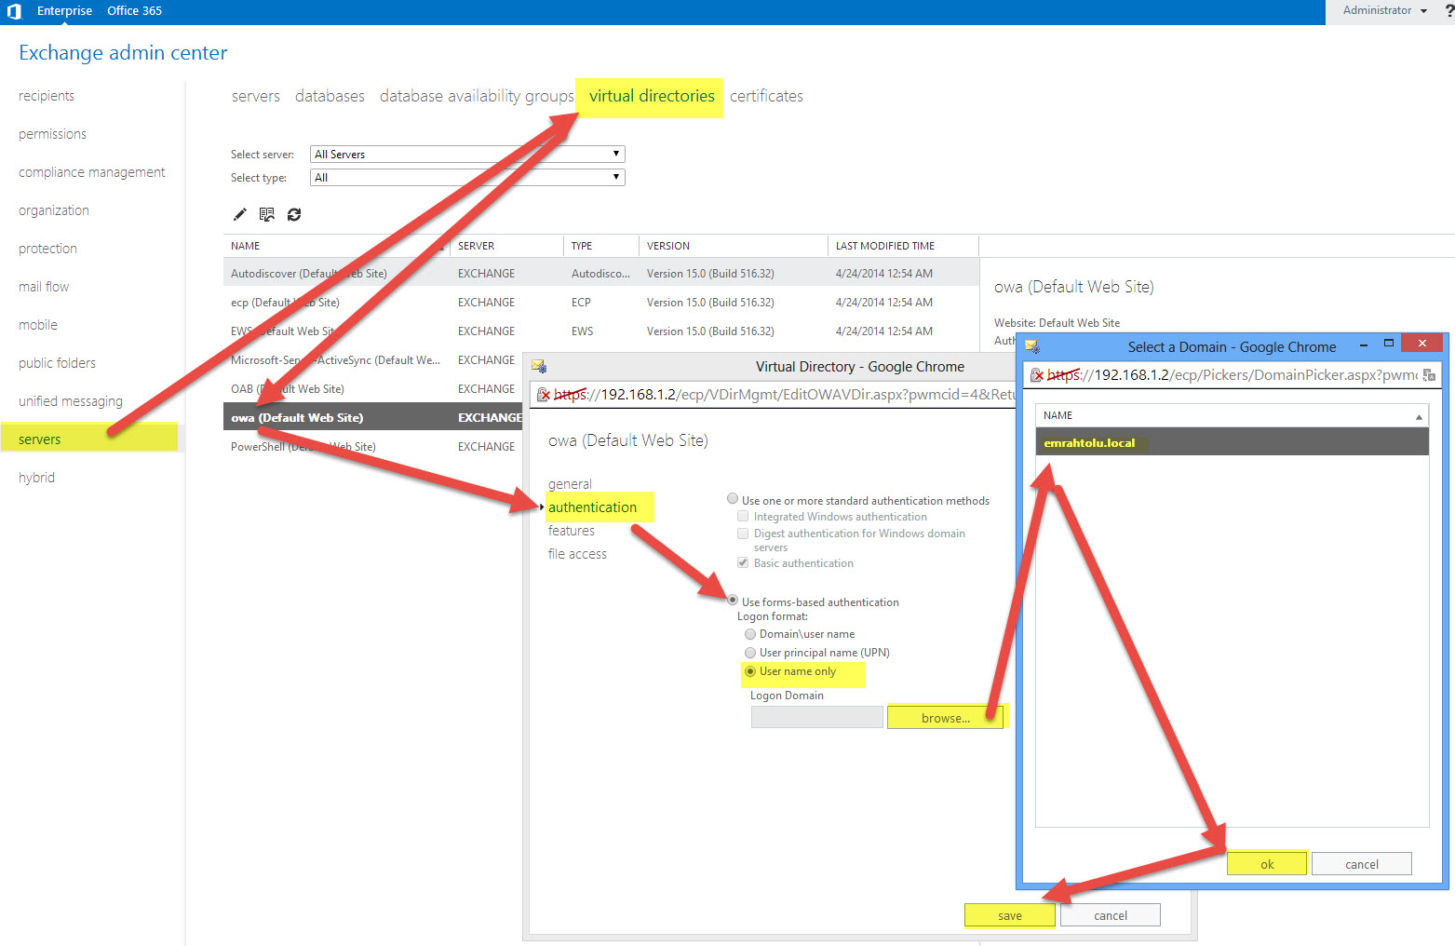Minimize the Select a Domain window
Image resolution: width=1455 pixels, height=946 pixels.
[x=1364, y=345]
